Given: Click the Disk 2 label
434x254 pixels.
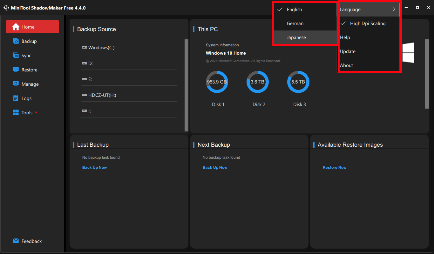Looking at the screenshot, I should 259,104.
